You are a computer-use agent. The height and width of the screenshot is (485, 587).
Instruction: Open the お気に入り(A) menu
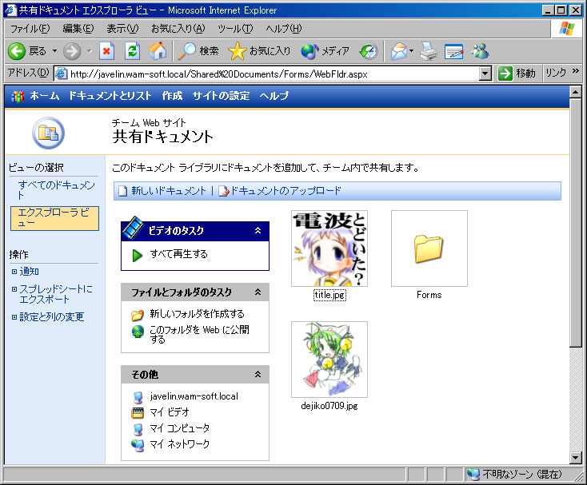[178, 29]
